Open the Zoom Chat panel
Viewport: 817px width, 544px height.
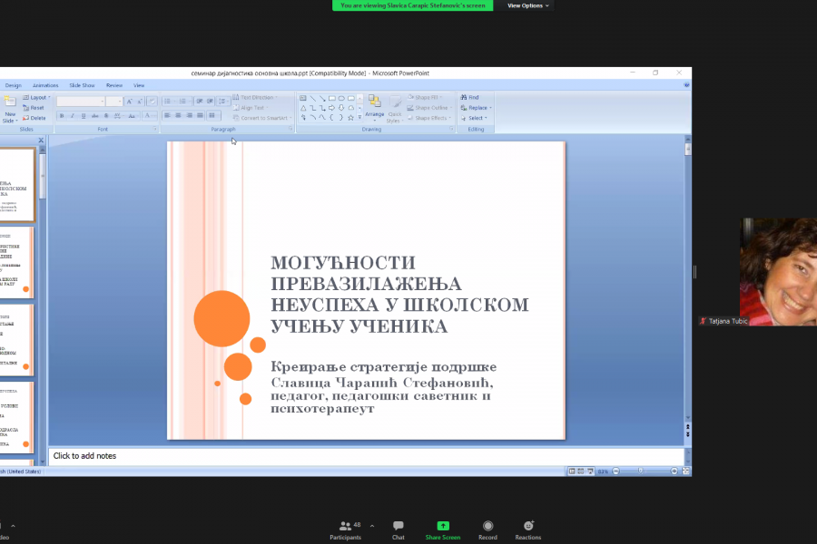click(398, 529)
